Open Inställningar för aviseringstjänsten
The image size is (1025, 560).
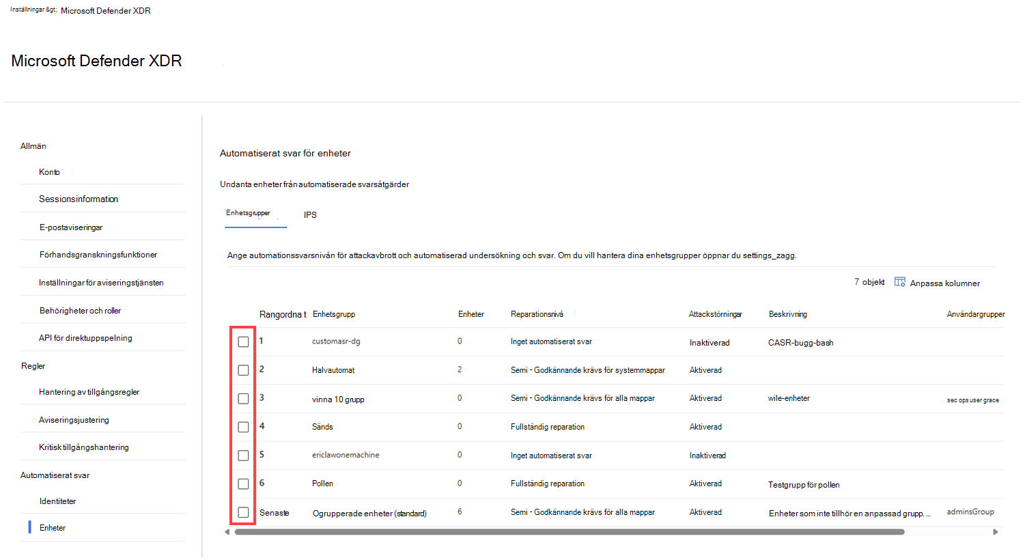[101, 283]
